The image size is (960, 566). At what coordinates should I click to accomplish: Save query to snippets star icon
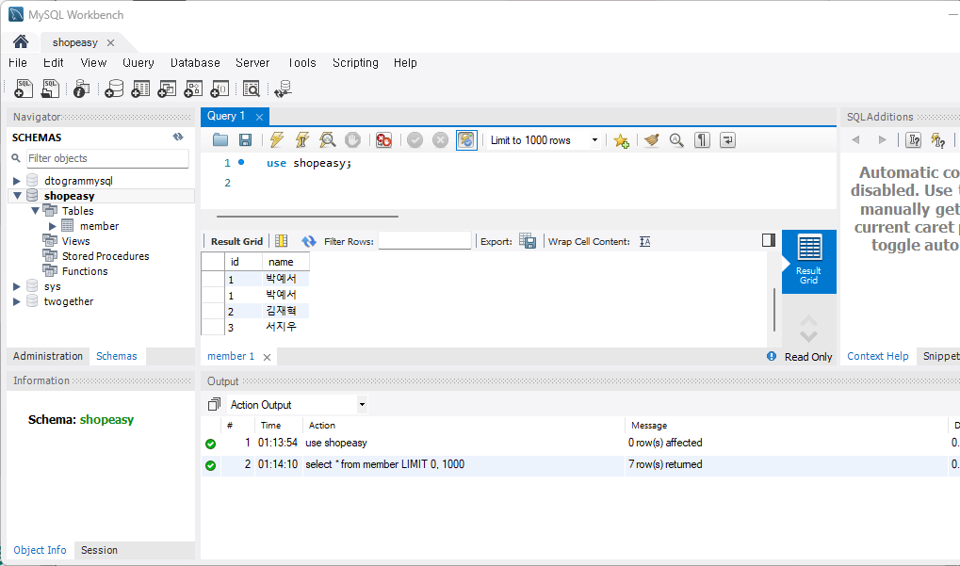click(621, 140)
